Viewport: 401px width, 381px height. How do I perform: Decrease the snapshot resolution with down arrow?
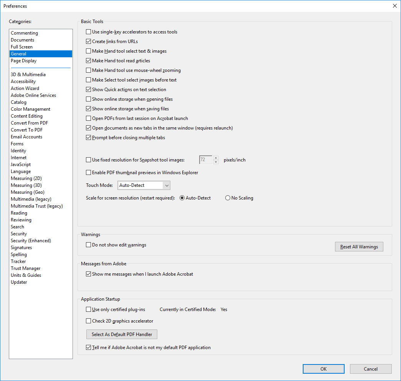pos(216,162)
